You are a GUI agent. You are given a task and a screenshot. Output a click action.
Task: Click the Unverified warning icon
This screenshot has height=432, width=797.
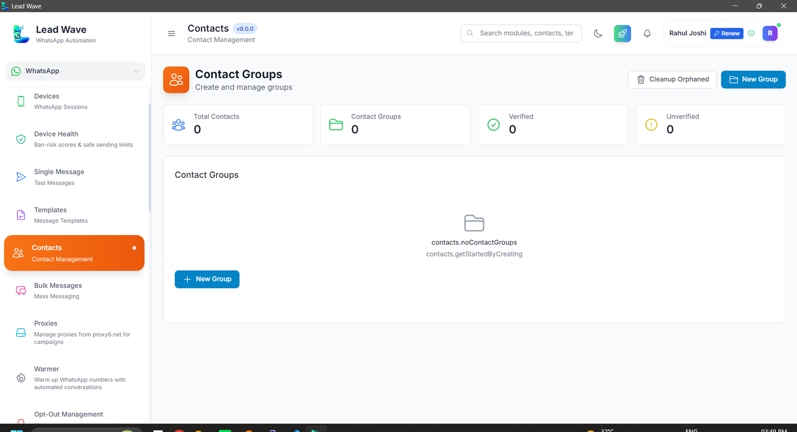[651, 125]
